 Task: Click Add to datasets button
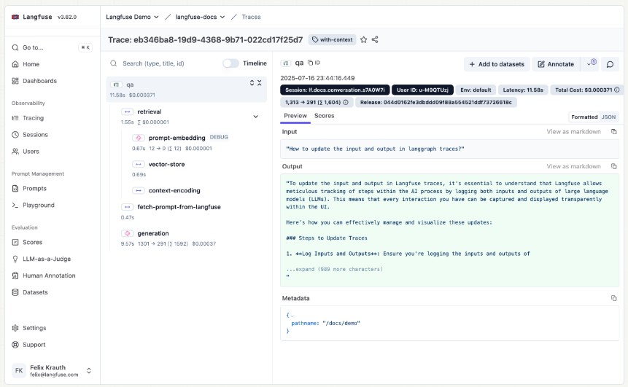(497, 64)
